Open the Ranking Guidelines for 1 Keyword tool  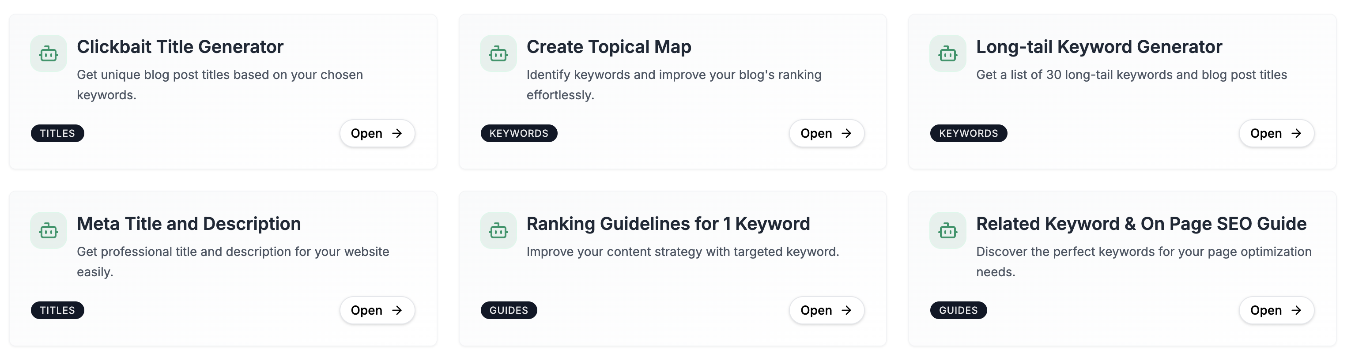(826, 310)
